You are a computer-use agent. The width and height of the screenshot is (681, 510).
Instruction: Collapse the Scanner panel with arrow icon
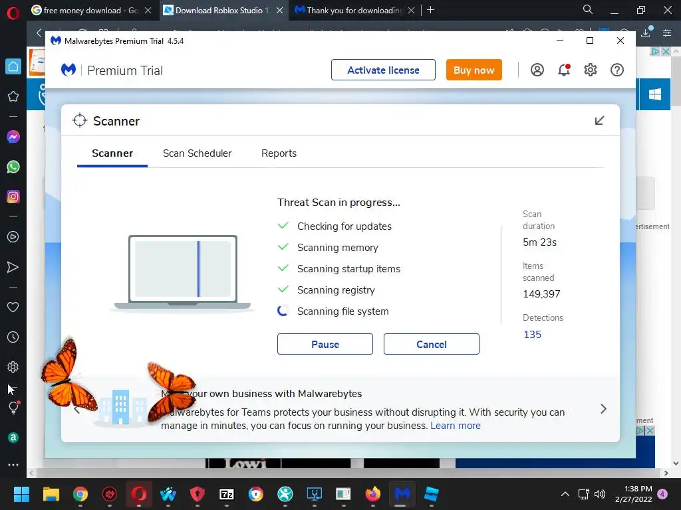(599, 121)
